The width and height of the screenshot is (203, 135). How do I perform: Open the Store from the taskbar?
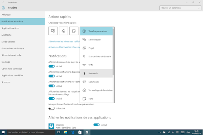80,132
